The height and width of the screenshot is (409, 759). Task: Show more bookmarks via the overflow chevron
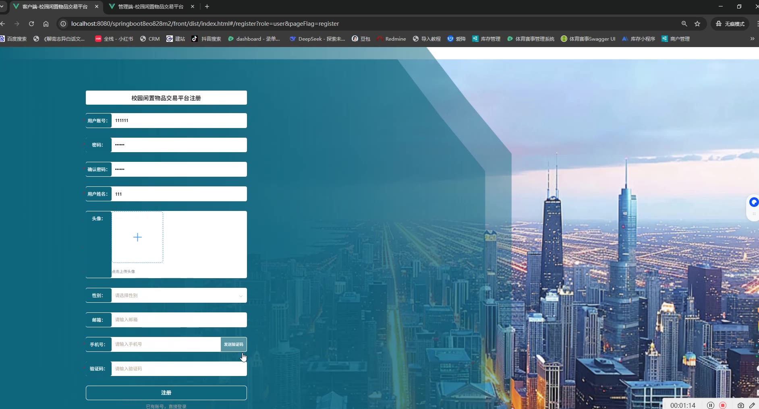(752, 39)
